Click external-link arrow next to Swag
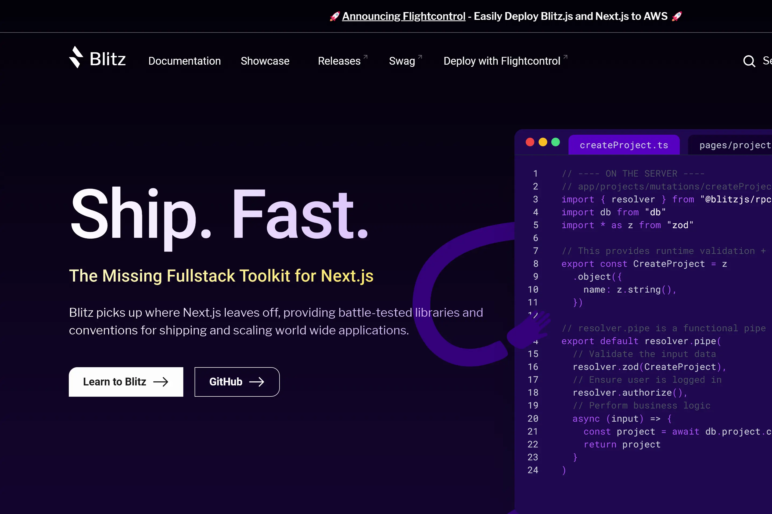The width and height of the screenshot is (772, 514). [x=420, y=57]
